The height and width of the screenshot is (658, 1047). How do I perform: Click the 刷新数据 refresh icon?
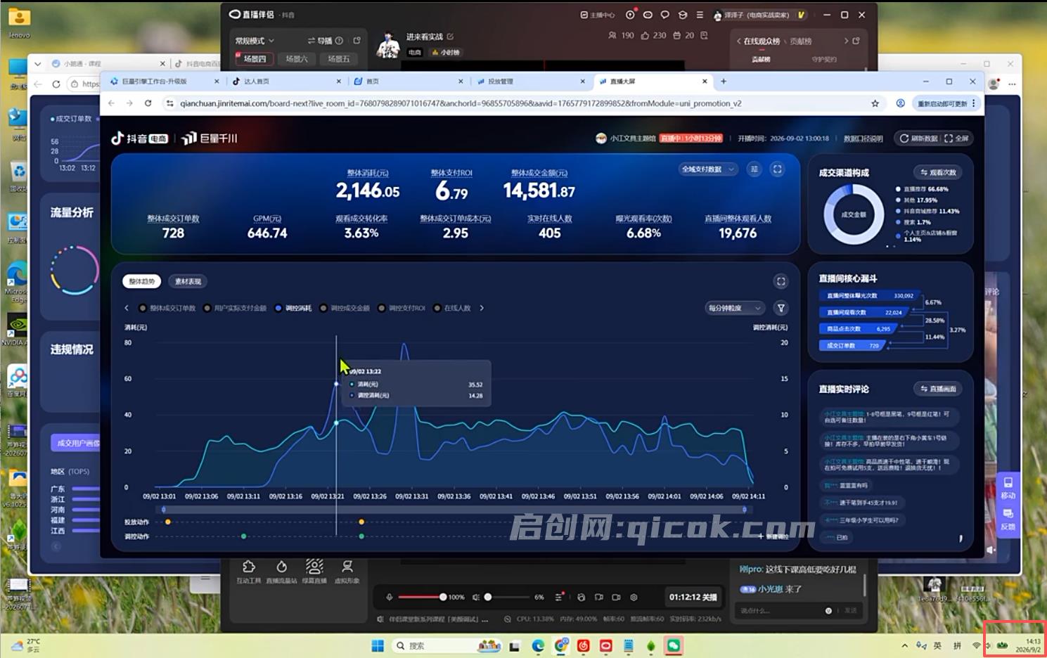tap(904, 138)
